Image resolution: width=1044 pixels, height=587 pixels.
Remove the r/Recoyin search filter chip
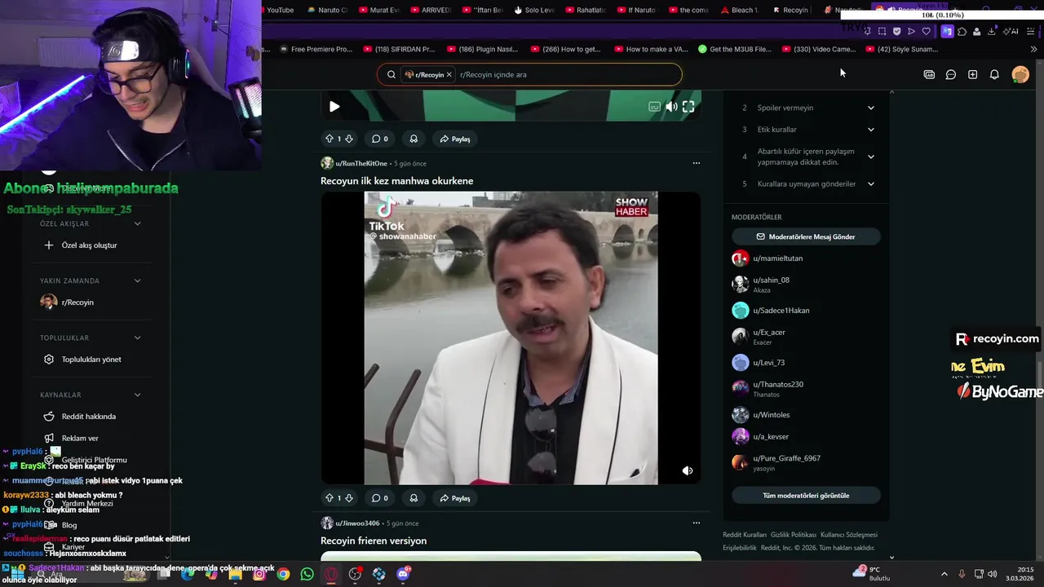click(x=449, y=74)
